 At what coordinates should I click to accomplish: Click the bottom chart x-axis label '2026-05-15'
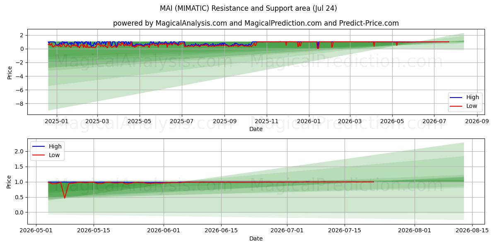click(93, 231)
